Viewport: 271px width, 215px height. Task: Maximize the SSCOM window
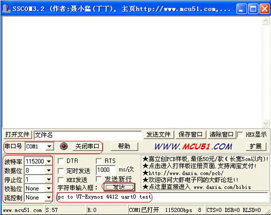pos(253,9)
